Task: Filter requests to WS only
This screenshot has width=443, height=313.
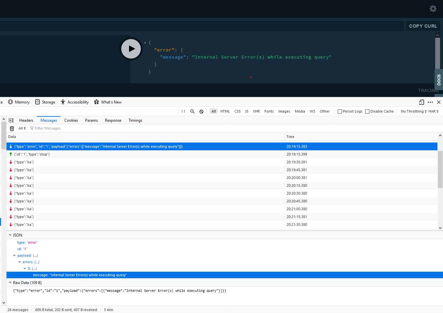Action: pos(312,111)
